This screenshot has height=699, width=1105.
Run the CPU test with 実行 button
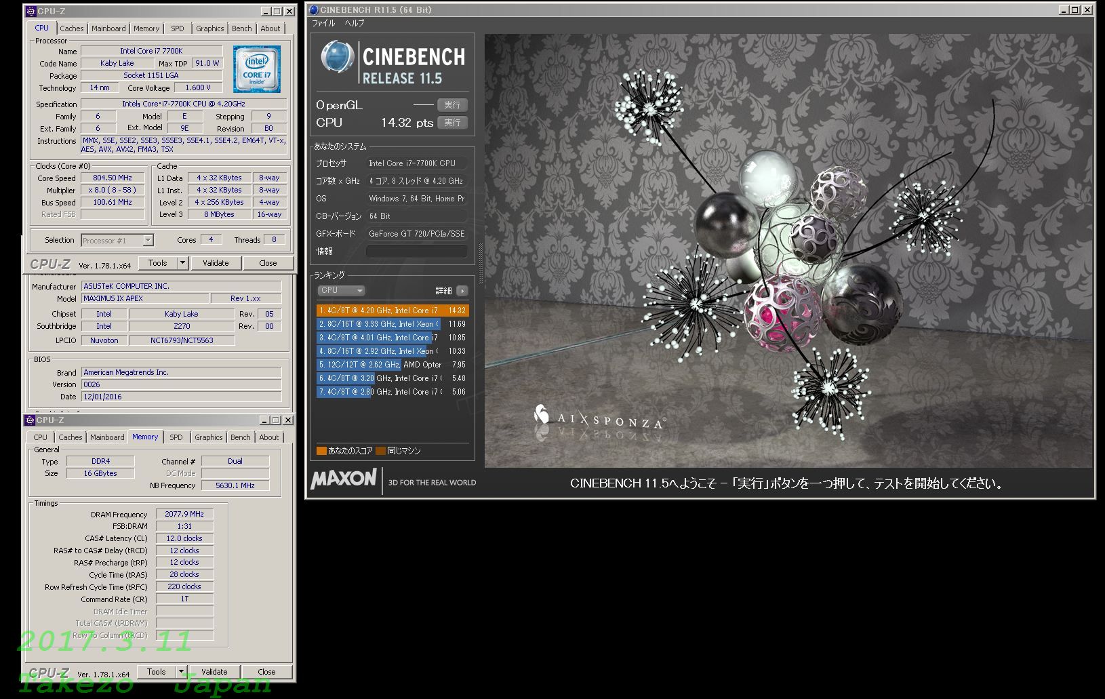pyautogui.click(x=452, y=123)
